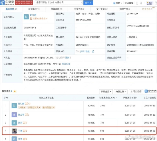Click the 2500 contribution amount
This screenshot has height=141, width=157.
(x=103, y=106)
